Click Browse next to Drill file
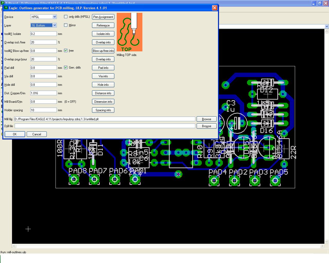 [206, 126]
